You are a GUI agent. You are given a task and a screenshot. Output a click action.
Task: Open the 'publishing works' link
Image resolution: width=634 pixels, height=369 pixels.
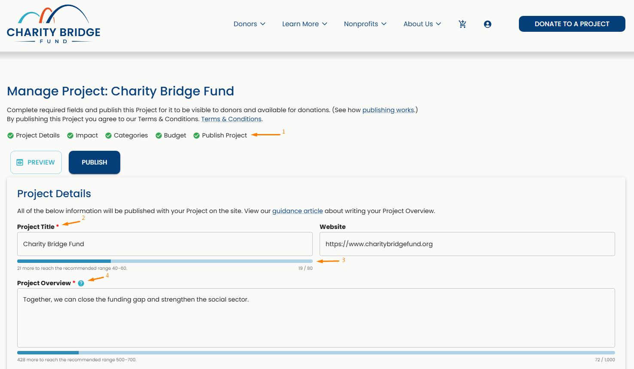(388, 110)
